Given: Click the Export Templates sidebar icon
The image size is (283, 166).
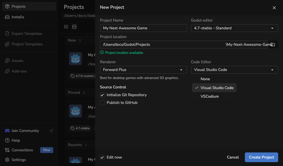Looking at the screenshot, I should coord(7,33).
